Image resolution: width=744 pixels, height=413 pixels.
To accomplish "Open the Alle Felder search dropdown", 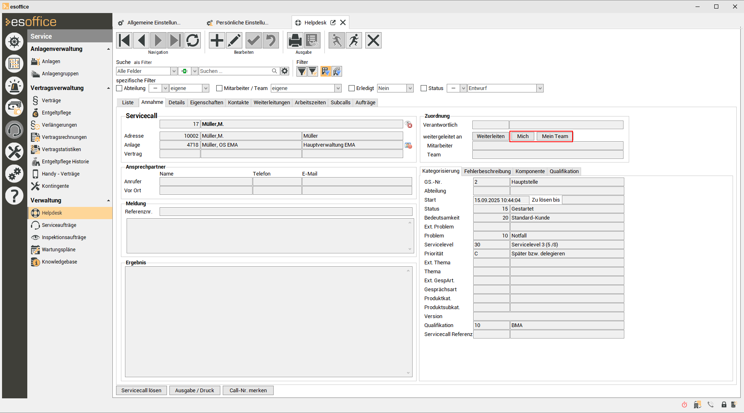I will 173,71.
